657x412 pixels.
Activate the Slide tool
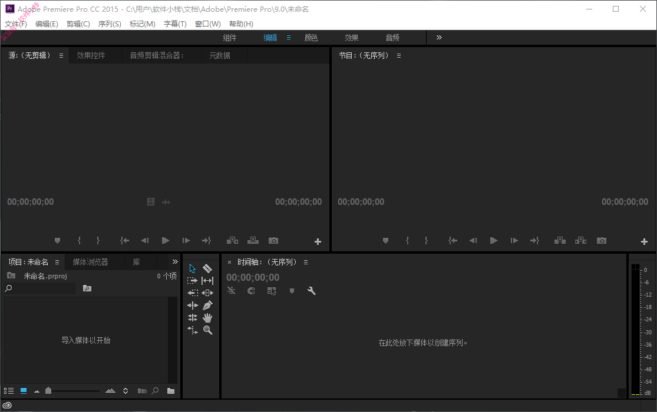[x=207, y=293]
